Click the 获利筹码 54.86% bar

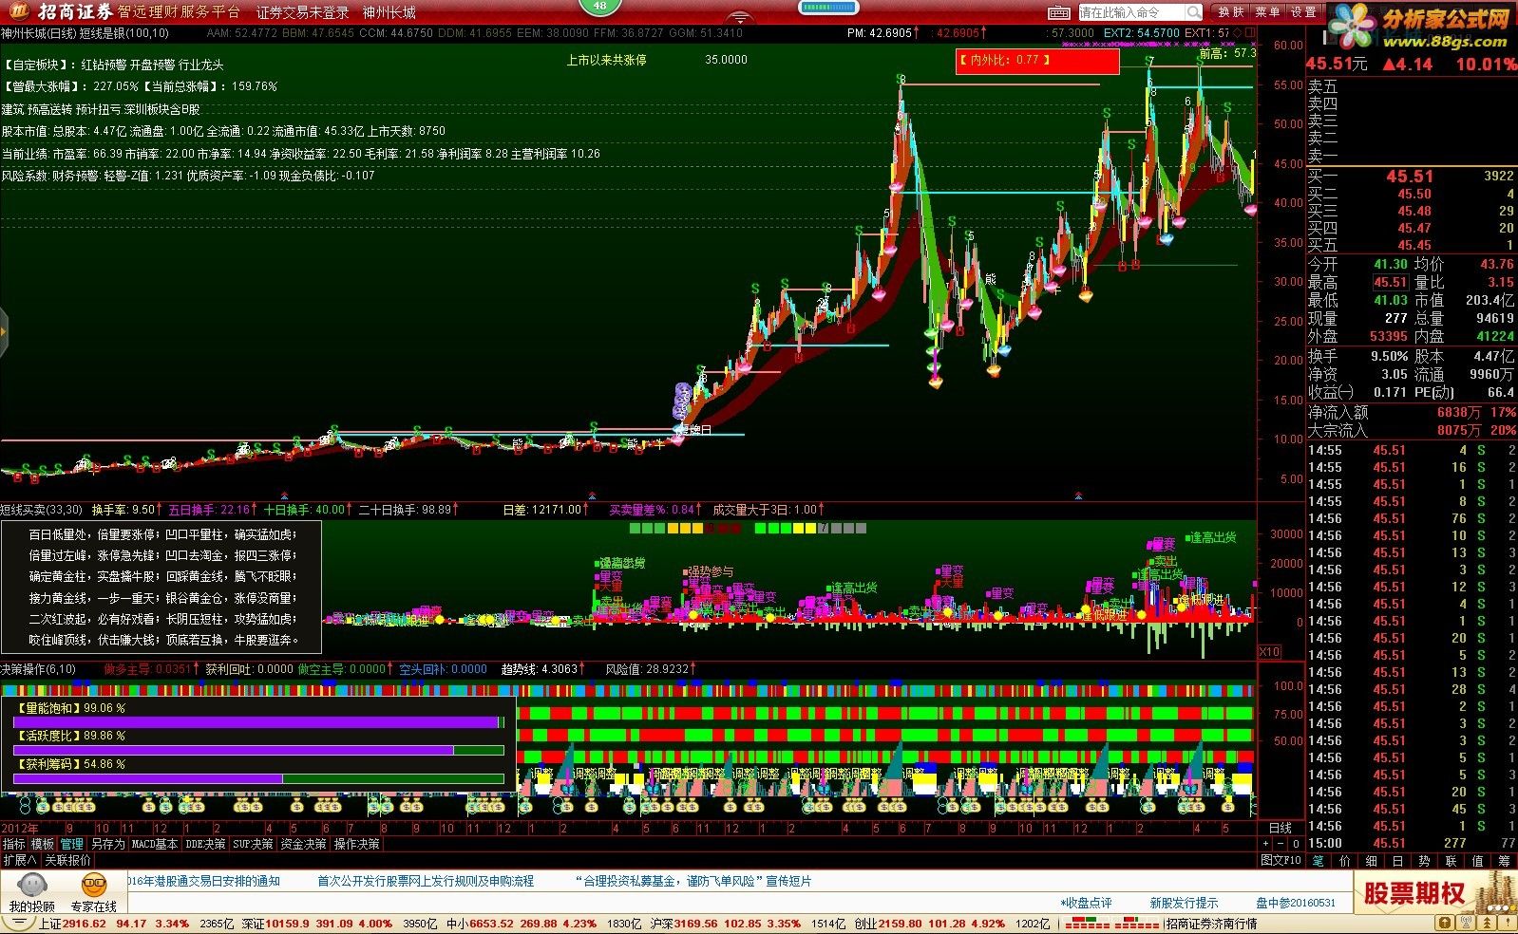[x=258, y=778]
